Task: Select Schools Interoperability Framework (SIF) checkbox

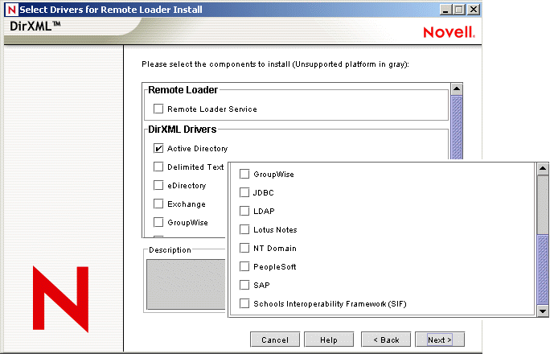Action: pos(245,303)
